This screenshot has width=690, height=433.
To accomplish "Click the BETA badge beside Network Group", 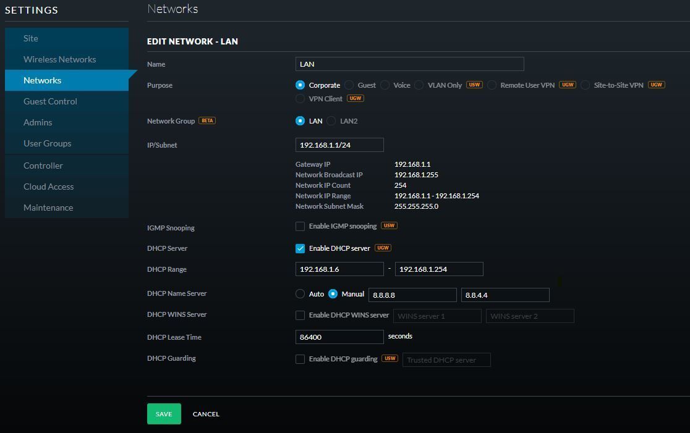I will [207, 120].
